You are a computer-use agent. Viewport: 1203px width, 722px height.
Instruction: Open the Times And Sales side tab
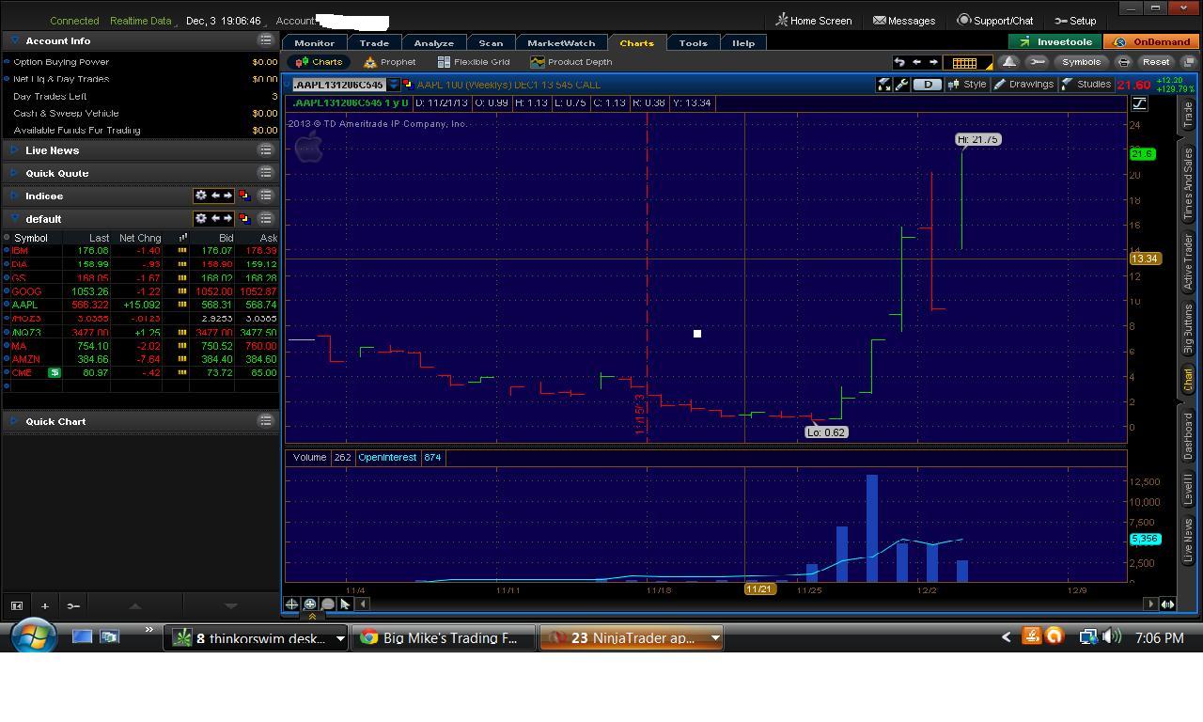[x=1188, y=184]
